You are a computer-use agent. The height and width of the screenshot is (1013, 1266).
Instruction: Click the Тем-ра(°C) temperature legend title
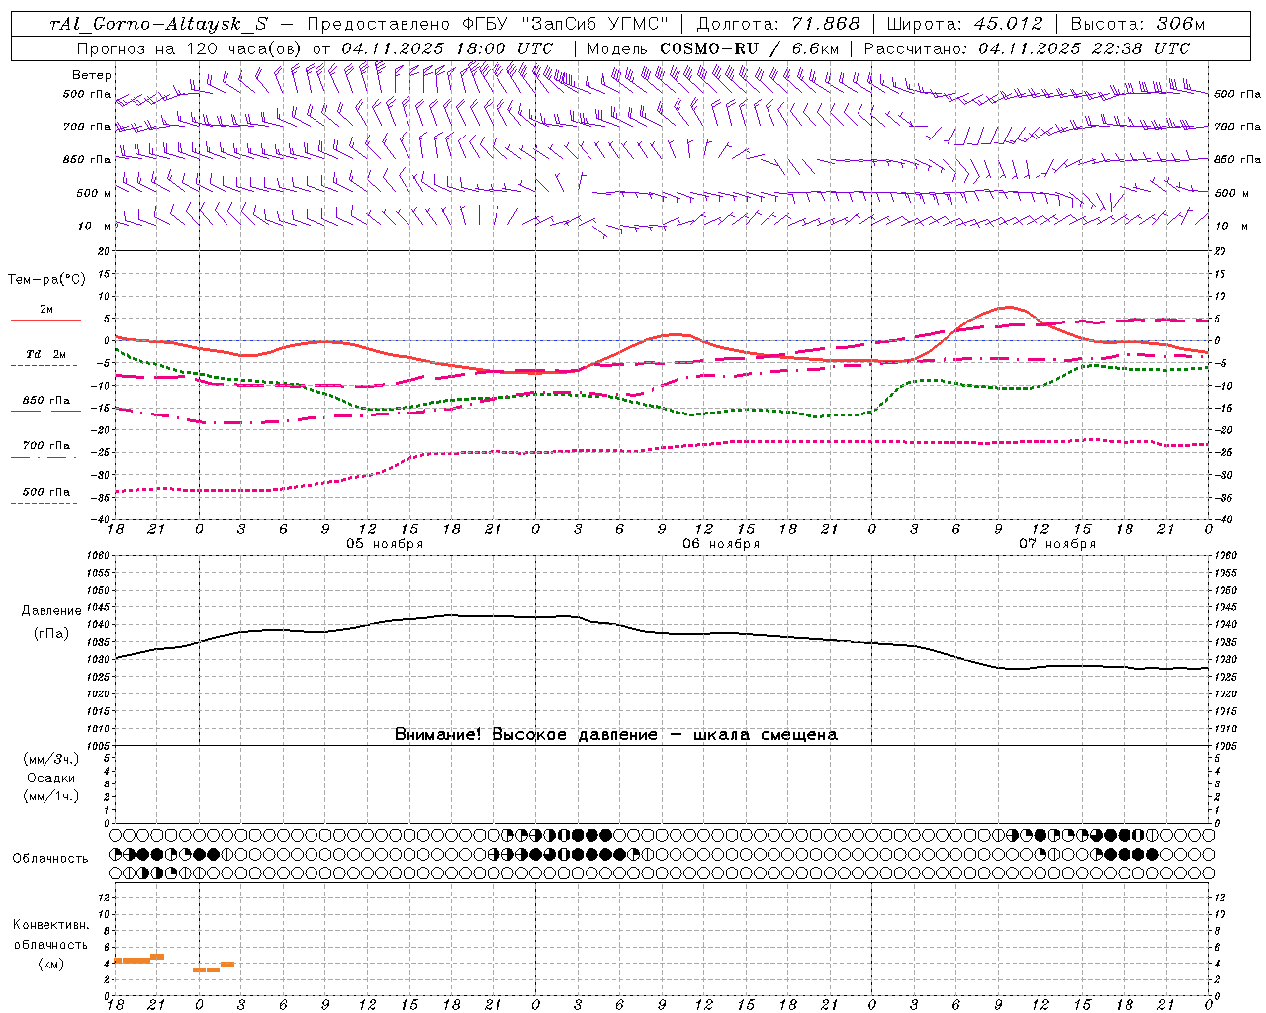46,280
